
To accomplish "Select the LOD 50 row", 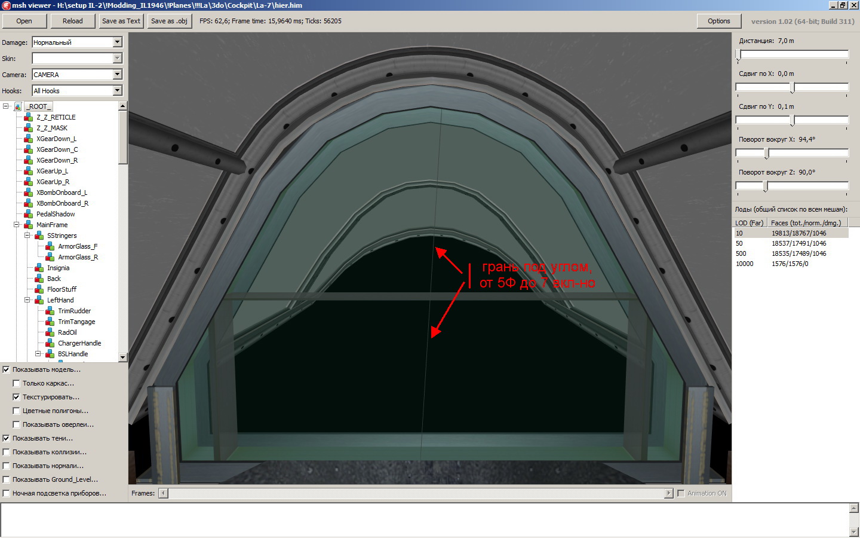I will click(x=791, y=243).
